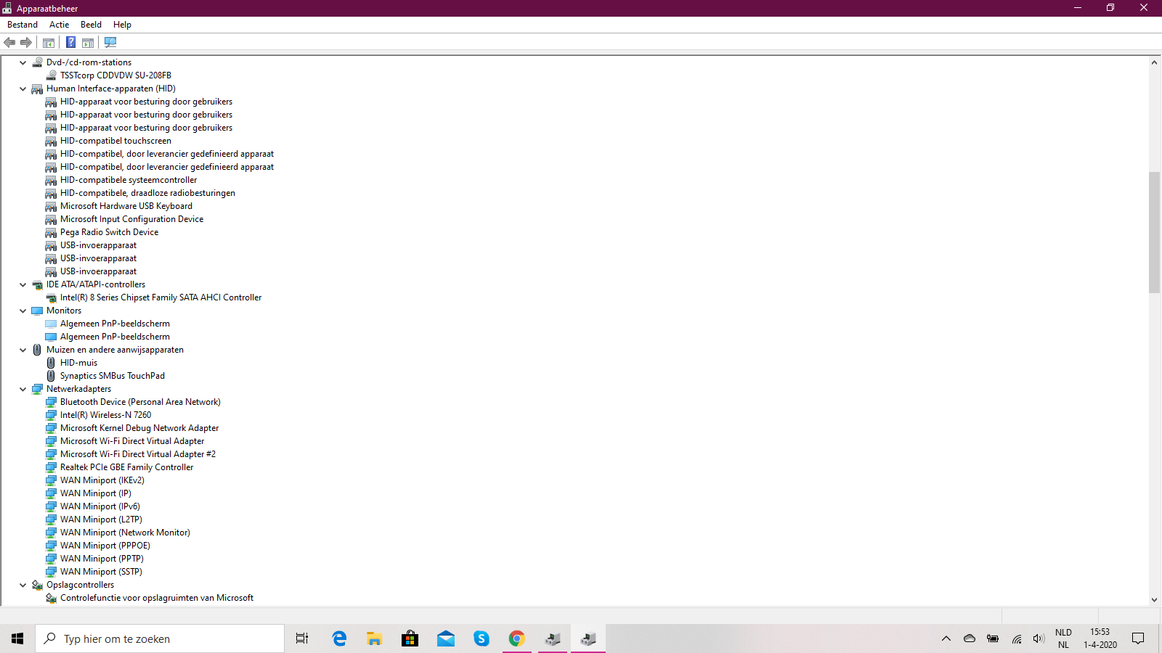Collapse the Monitors category
The height and width of the screenshot is (653, 1162).
pyautogui.click(x=23, y=311)
